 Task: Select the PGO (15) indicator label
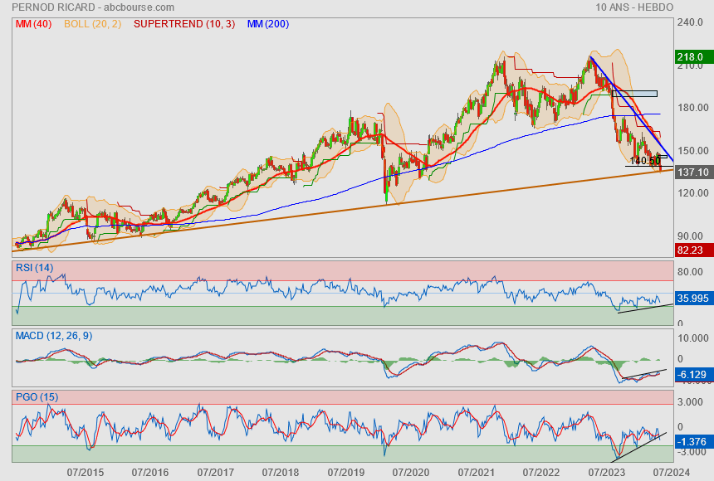click(37, 396)
